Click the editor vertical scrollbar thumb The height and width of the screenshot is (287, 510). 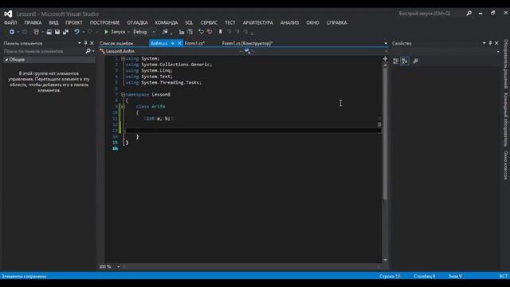pyautogui.click(x=385, y=133)
